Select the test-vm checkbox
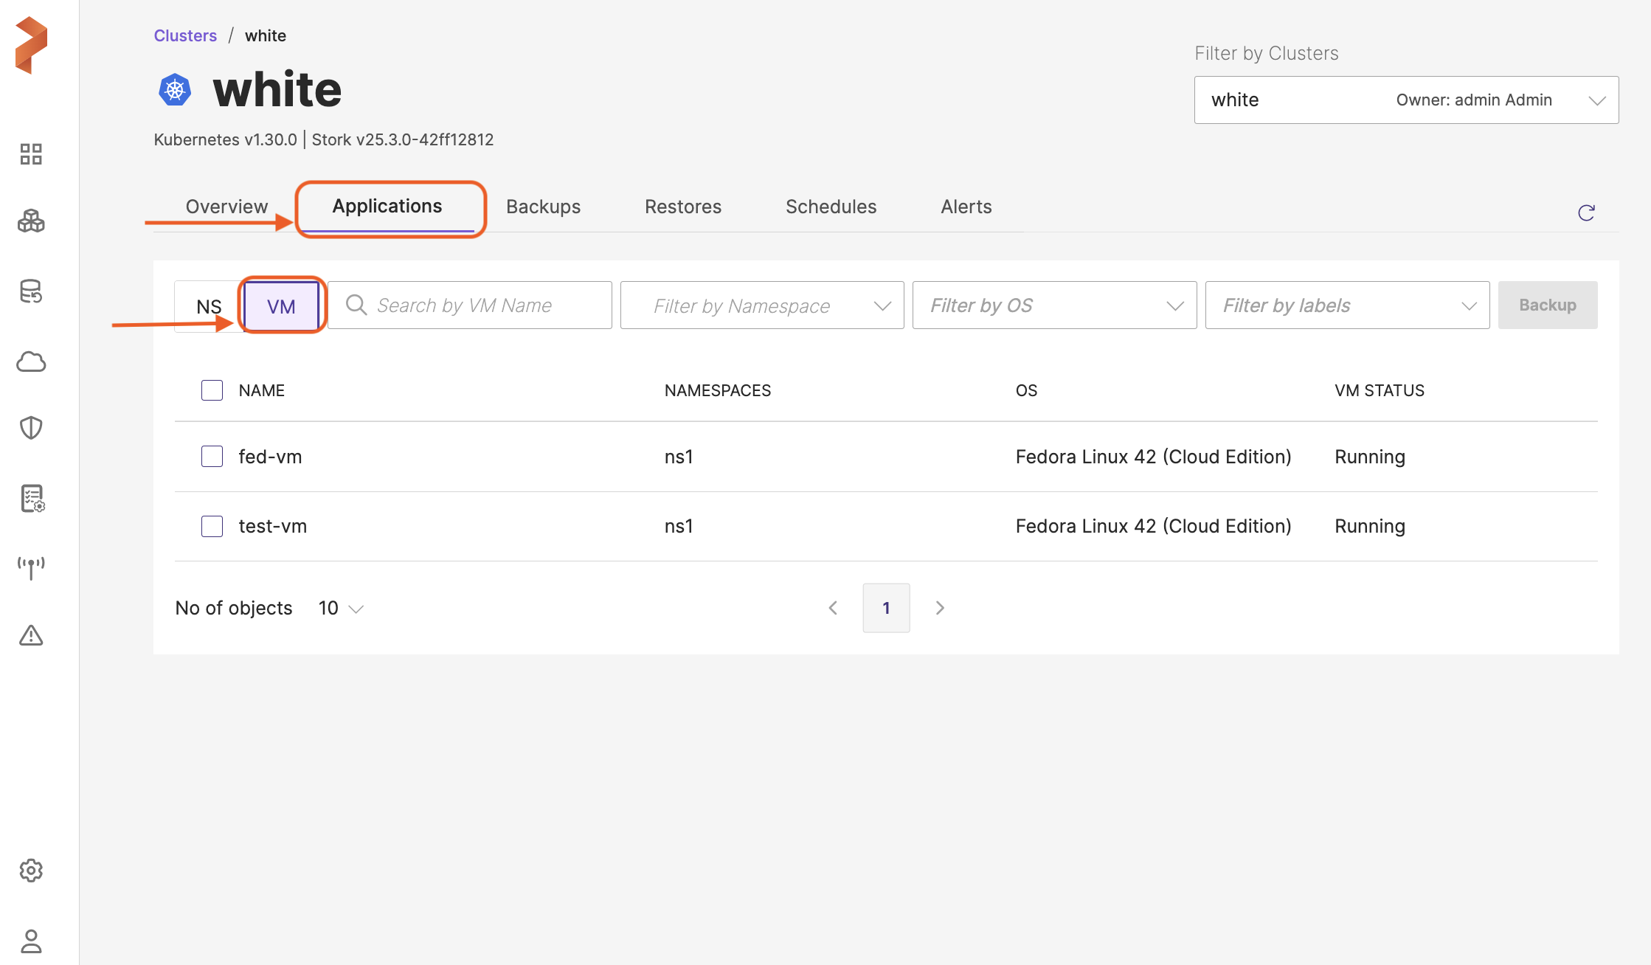Image resolution: width=1651 pixels, height=965 pixels. tap(212, 526)
